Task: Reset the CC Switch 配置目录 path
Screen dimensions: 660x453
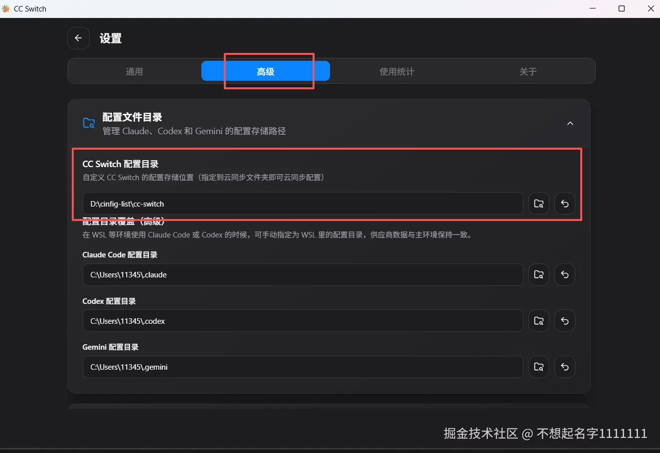Action: click(565, 204)
